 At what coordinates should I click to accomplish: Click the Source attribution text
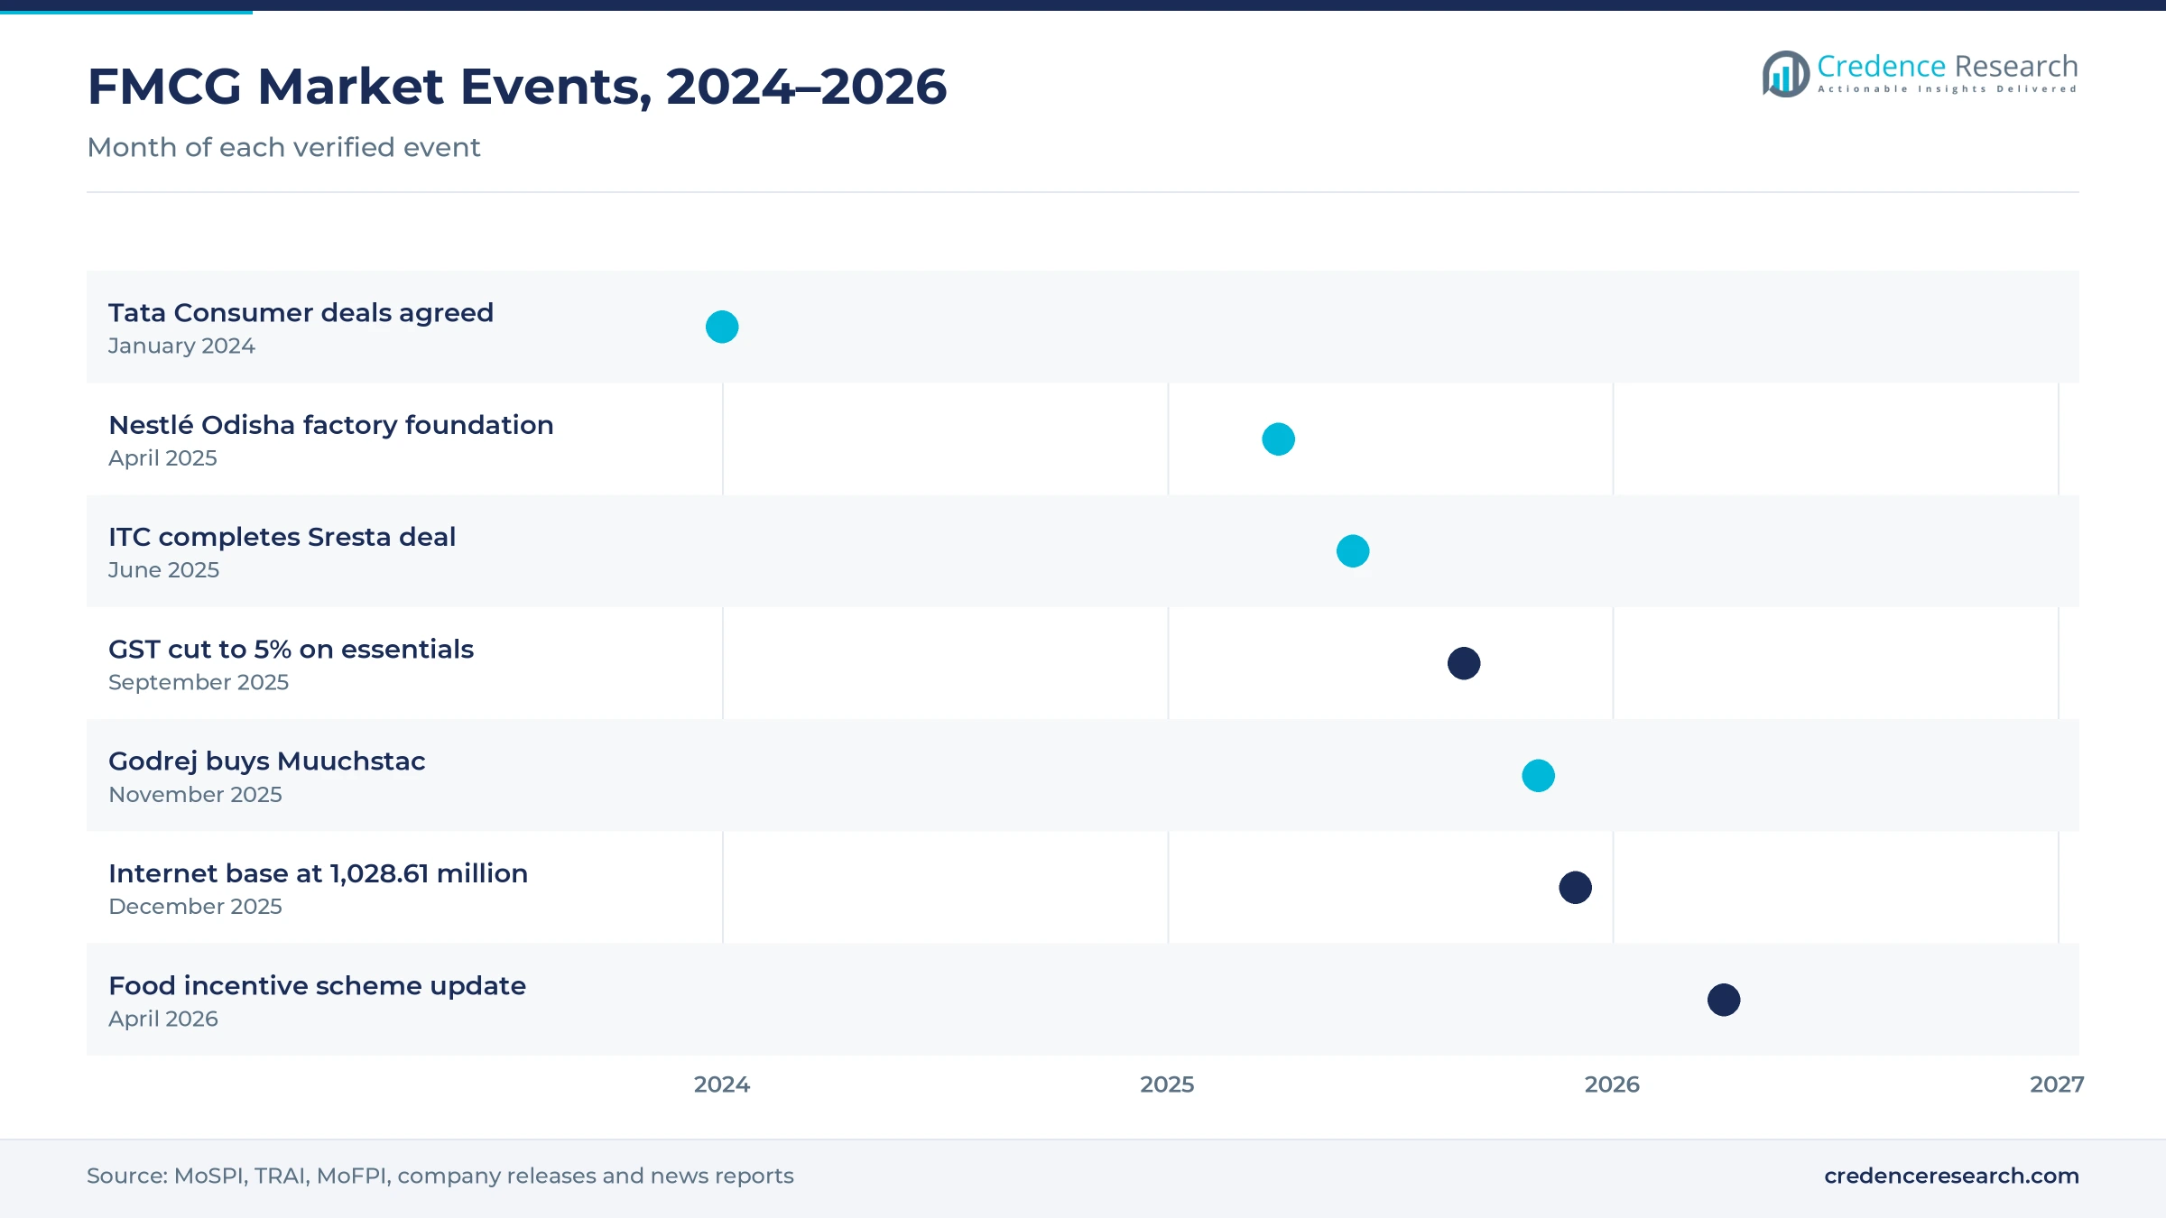[440, 1176]
